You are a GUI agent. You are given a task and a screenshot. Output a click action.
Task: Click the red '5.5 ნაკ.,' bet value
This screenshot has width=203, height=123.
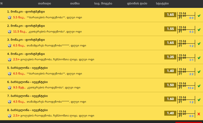click(x=19, y=17)
